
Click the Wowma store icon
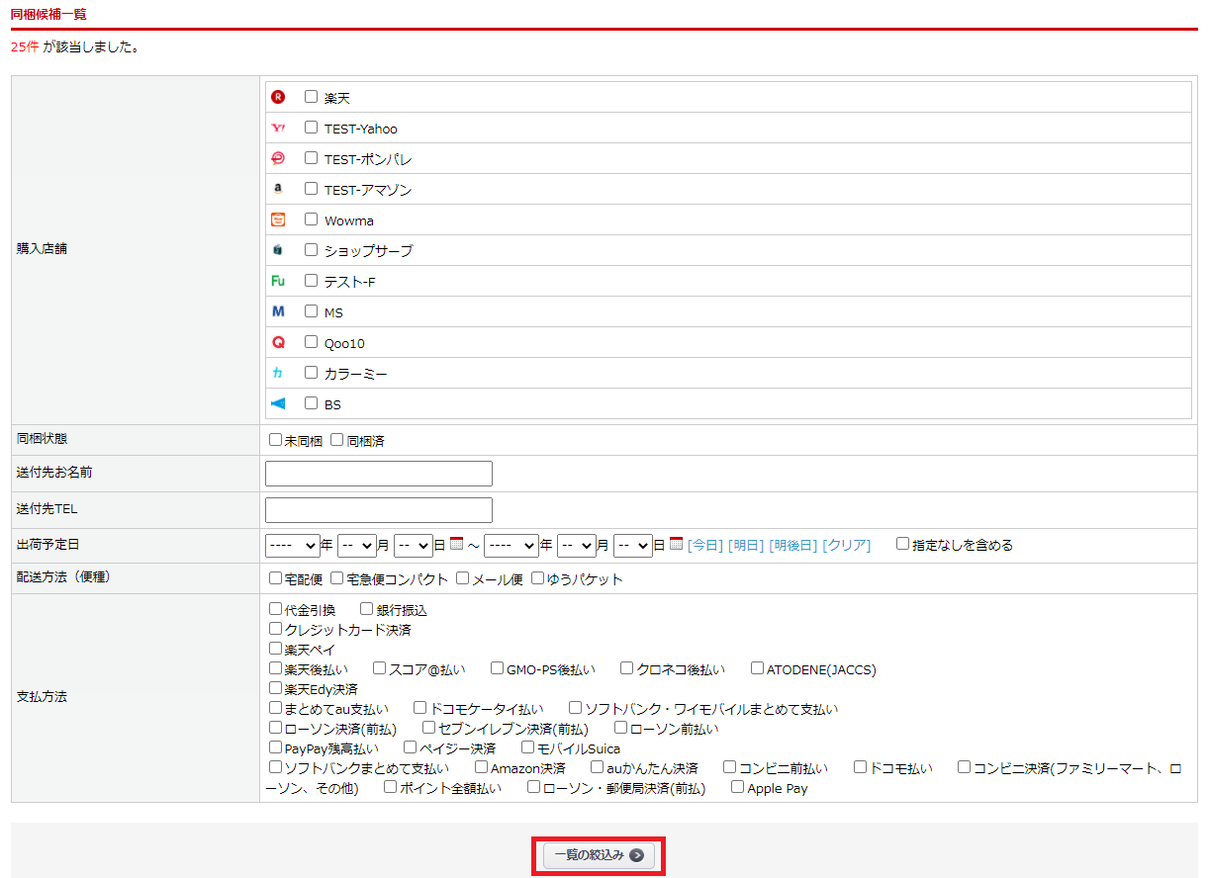278,219
